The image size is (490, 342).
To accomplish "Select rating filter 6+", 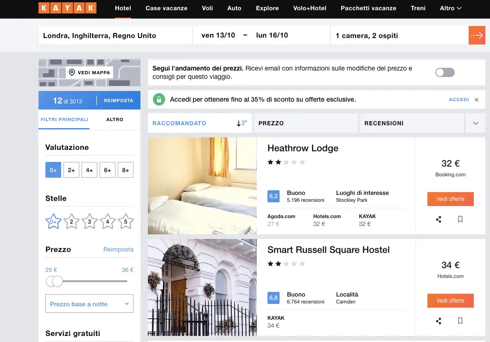I will 108,170.
